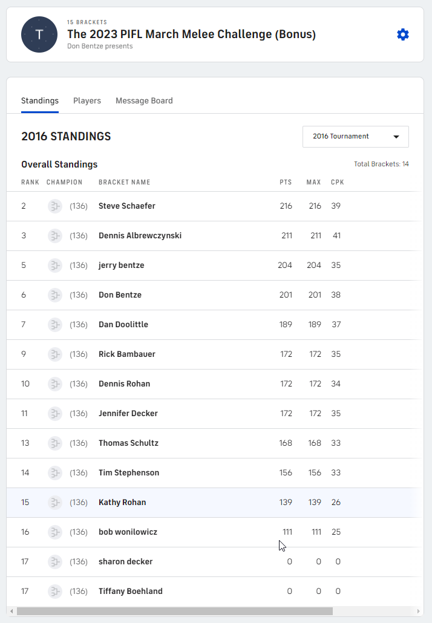The height and width of the screenshot is (623, 432).
Task: Open Jennifer Decker's bracket link
Action: pos(128,414)
